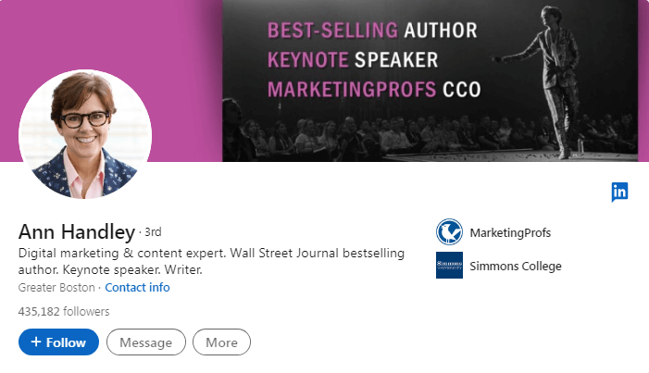Open the Contact info link
Viewport: 649px width, 373px height.
click(137, 288)
